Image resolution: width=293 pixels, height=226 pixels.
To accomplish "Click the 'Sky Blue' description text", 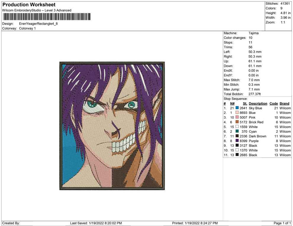I will tap(255, 108).
